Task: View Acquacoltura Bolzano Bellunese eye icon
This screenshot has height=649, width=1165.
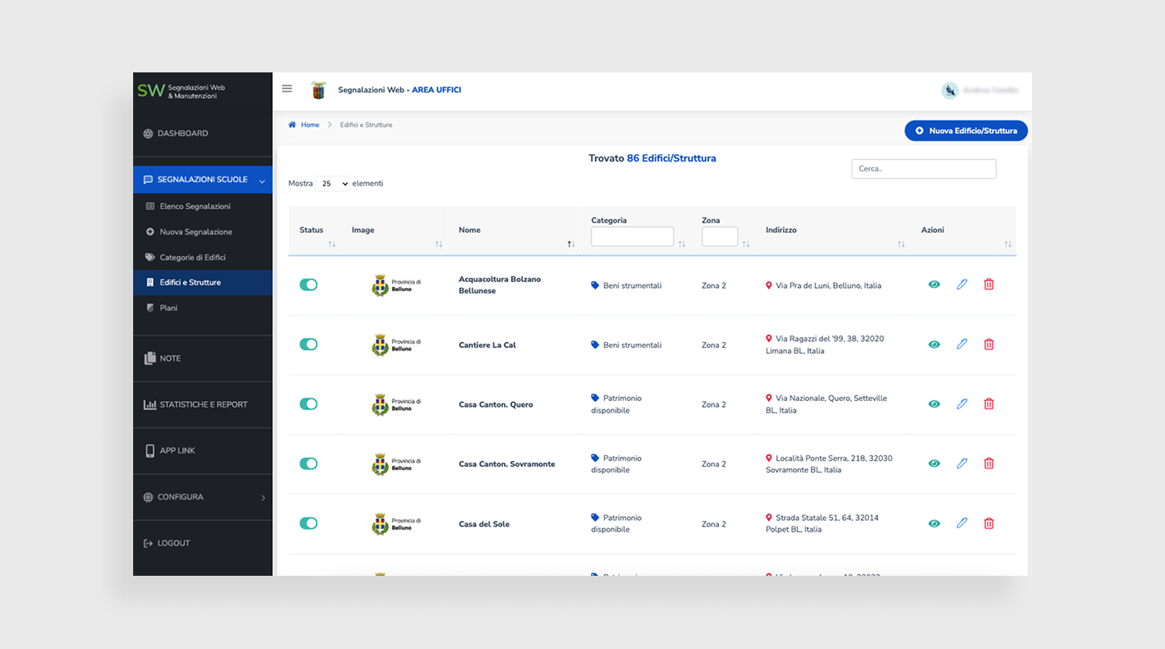Action: (x=934, y=285)
